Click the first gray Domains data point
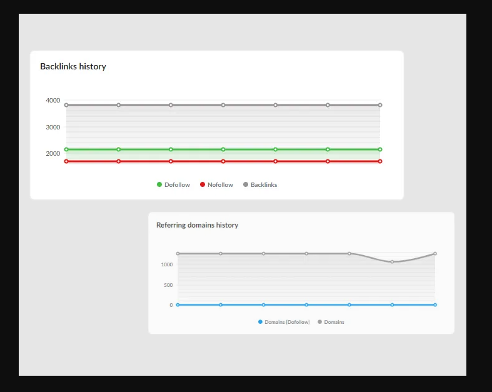The height and width of the screenshot is (392, 492). pos(178,254)
